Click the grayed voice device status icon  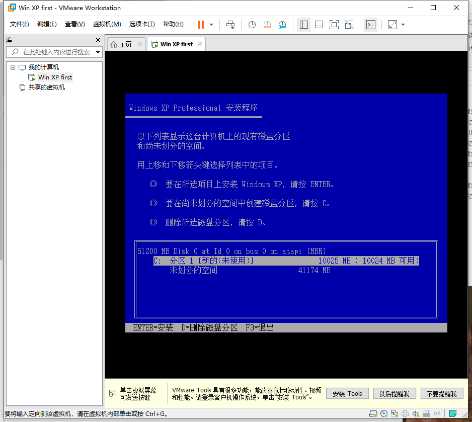point(437,414)
